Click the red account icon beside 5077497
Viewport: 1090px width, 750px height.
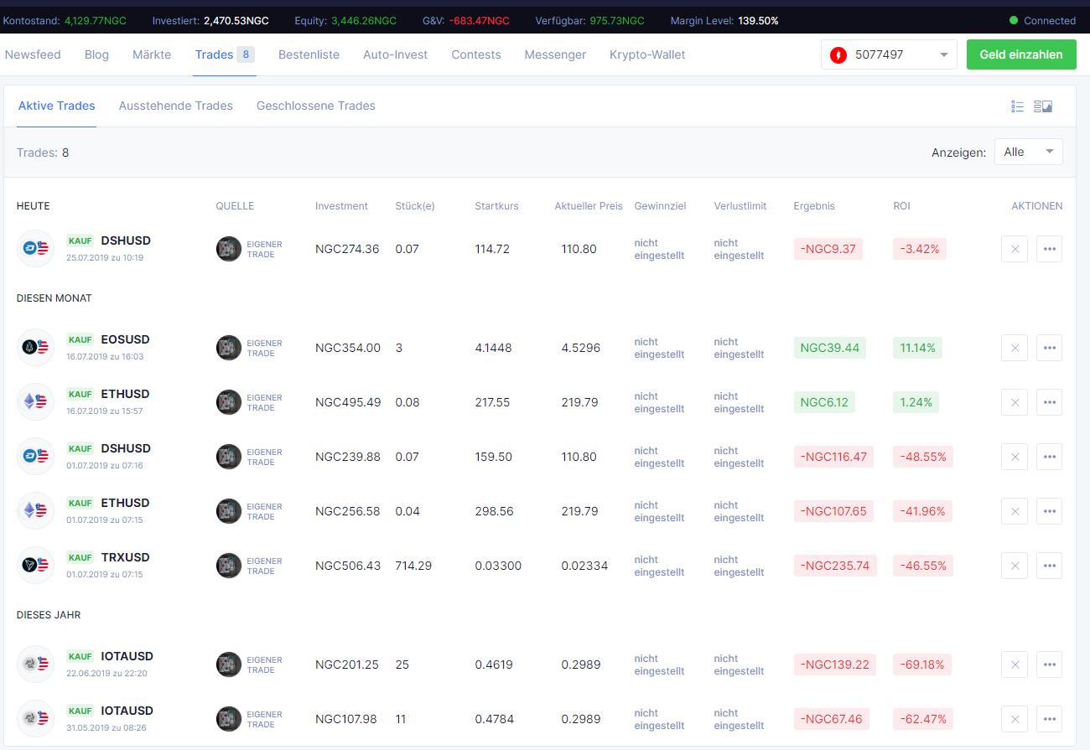pos(838,55)
